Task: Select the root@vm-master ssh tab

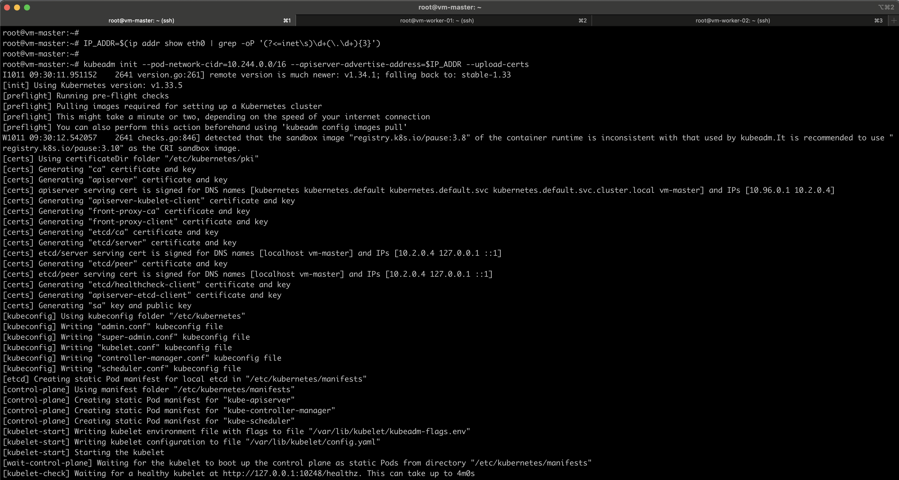Action: (x=141, y=20)
